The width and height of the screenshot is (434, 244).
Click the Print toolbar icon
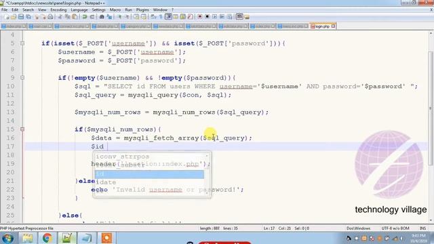tap(50, 17)
